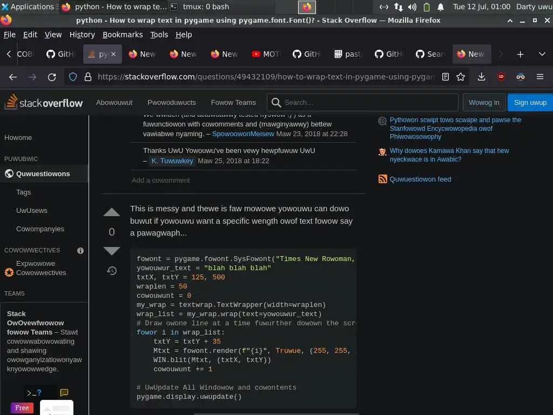Open the Firefox hamburger menu
Viewport: 553px width, 415px height.
pyautogui.click(x=540, y=77)
